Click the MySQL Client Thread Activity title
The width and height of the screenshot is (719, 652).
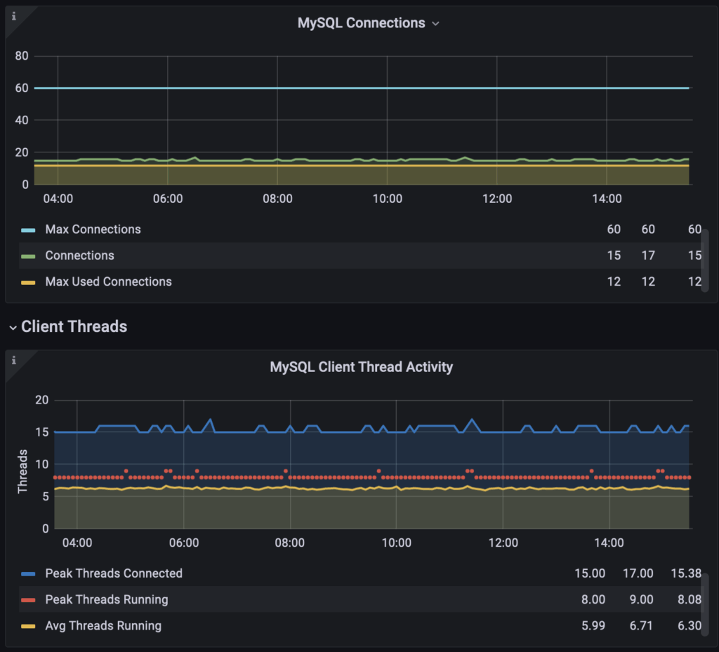coord(361,367)
